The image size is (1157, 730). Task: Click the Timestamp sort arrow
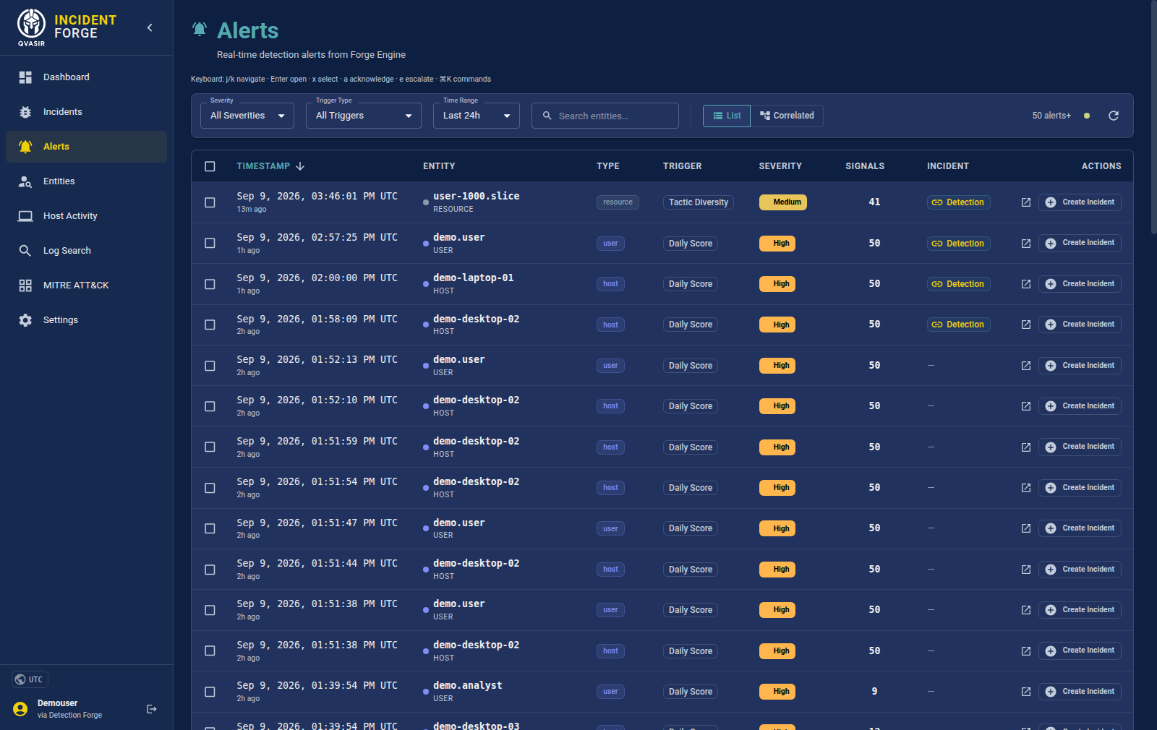[x=300, y=166]
